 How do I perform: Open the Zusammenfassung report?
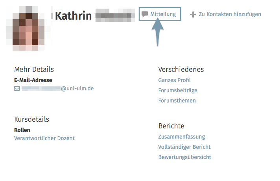click(x=182, y=137)
